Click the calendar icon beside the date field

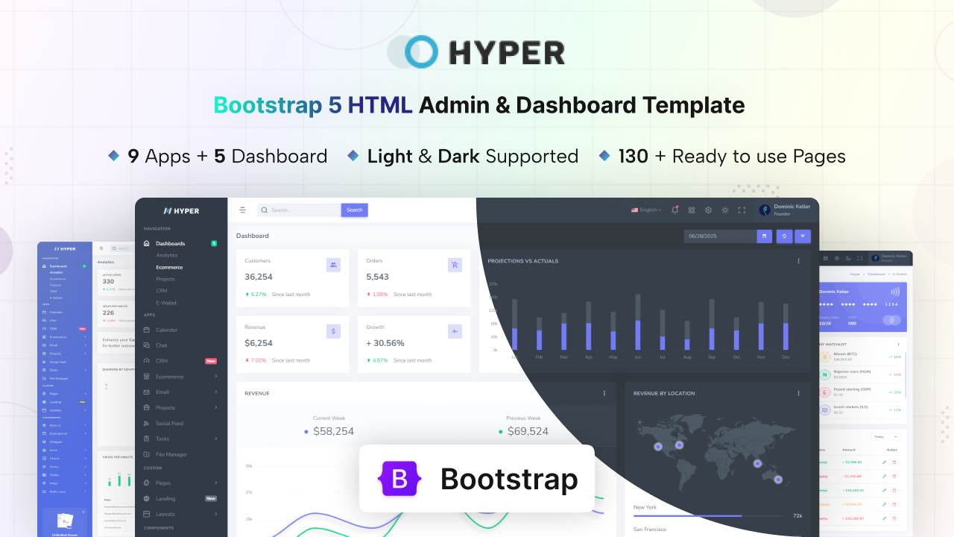click(x=764, y=236)
